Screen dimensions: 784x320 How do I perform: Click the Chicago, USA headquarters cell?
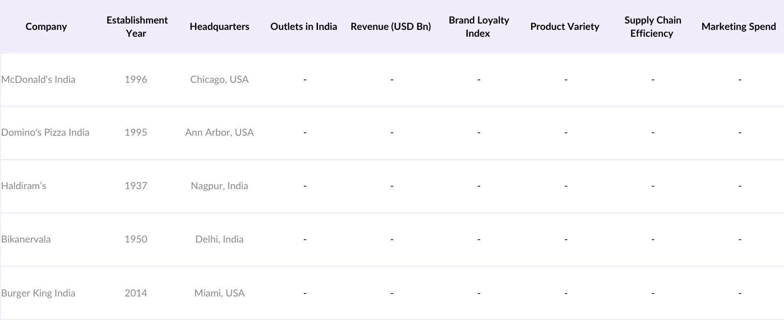tap(219, 79)
